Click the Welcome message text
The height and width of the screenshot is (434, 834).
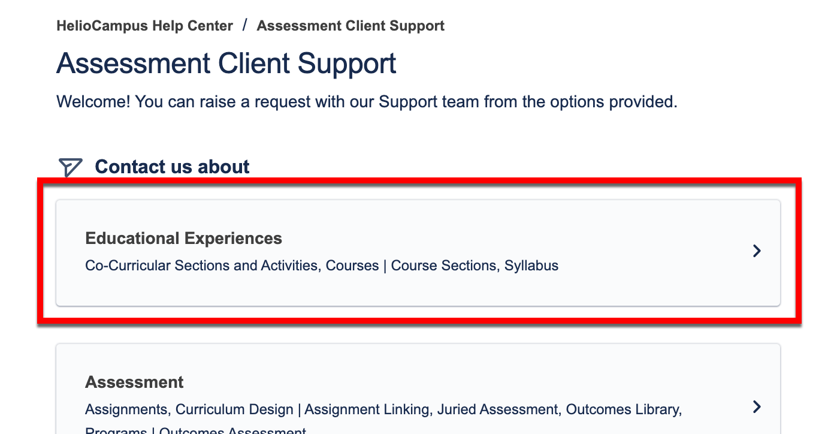(x=367, y=101)
